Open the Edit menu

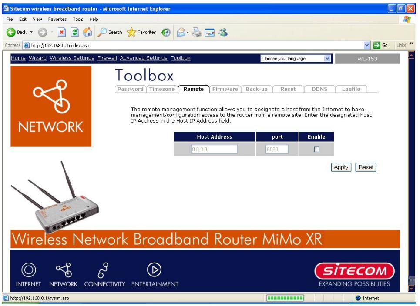(23, 19)
